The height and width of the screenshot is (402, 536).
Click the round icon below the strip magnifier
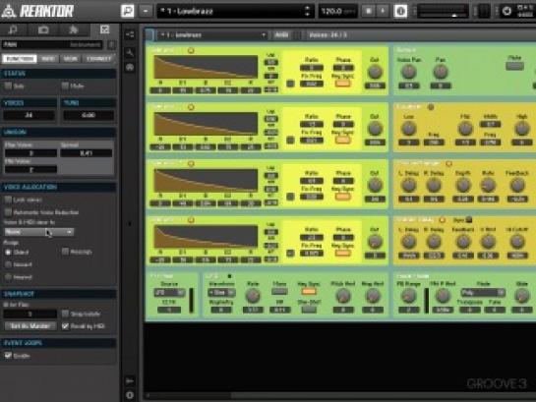[x=130, y=67]
